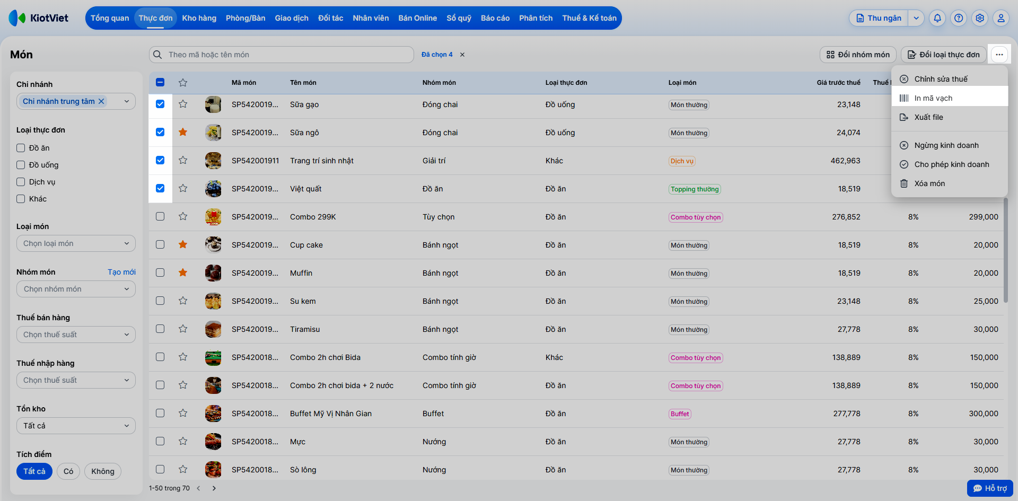Click the vertical scrollbar of the item table

tap(1005, 250)
